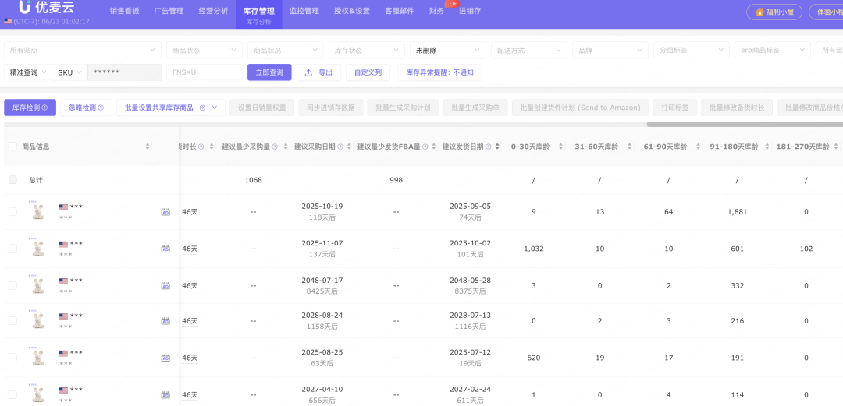Open the 分组标签 dropdown

pos(692,50)
